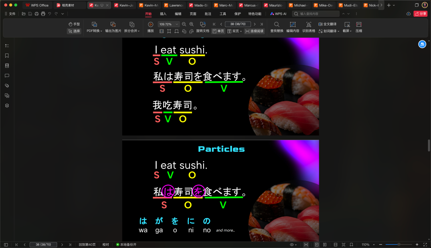Switch to the 插入 ribbon tab
Viewport: 431px width, 248px height.
tap(163, 14)
